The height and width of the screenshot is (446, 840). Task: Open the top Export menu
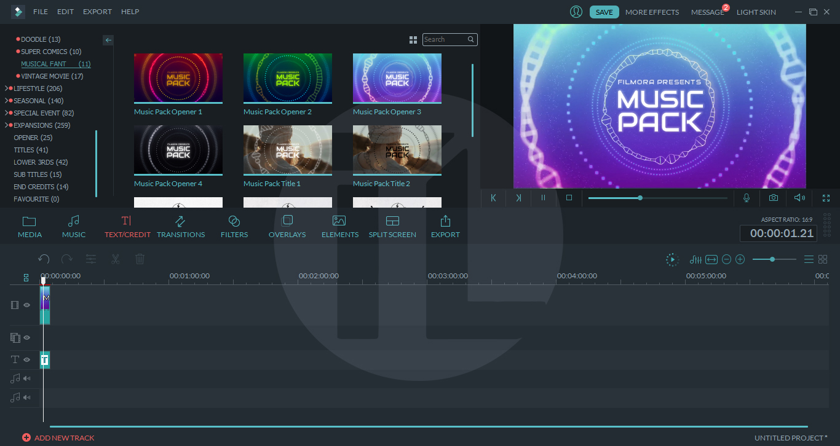(x=97, y=12)
